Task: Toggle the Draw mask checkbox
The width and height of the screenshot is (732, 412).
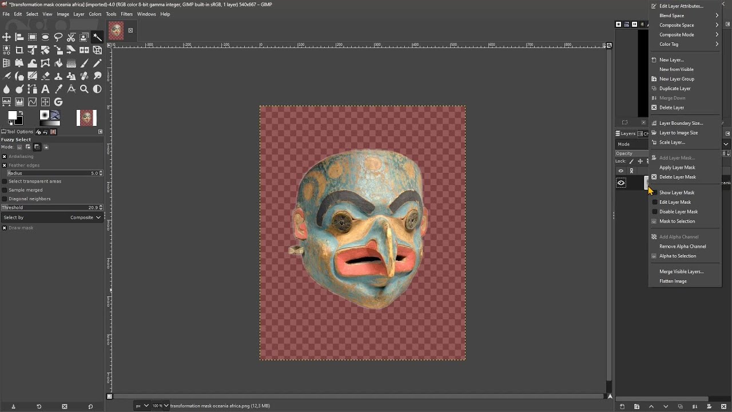Action: click(x=5, y=228)
